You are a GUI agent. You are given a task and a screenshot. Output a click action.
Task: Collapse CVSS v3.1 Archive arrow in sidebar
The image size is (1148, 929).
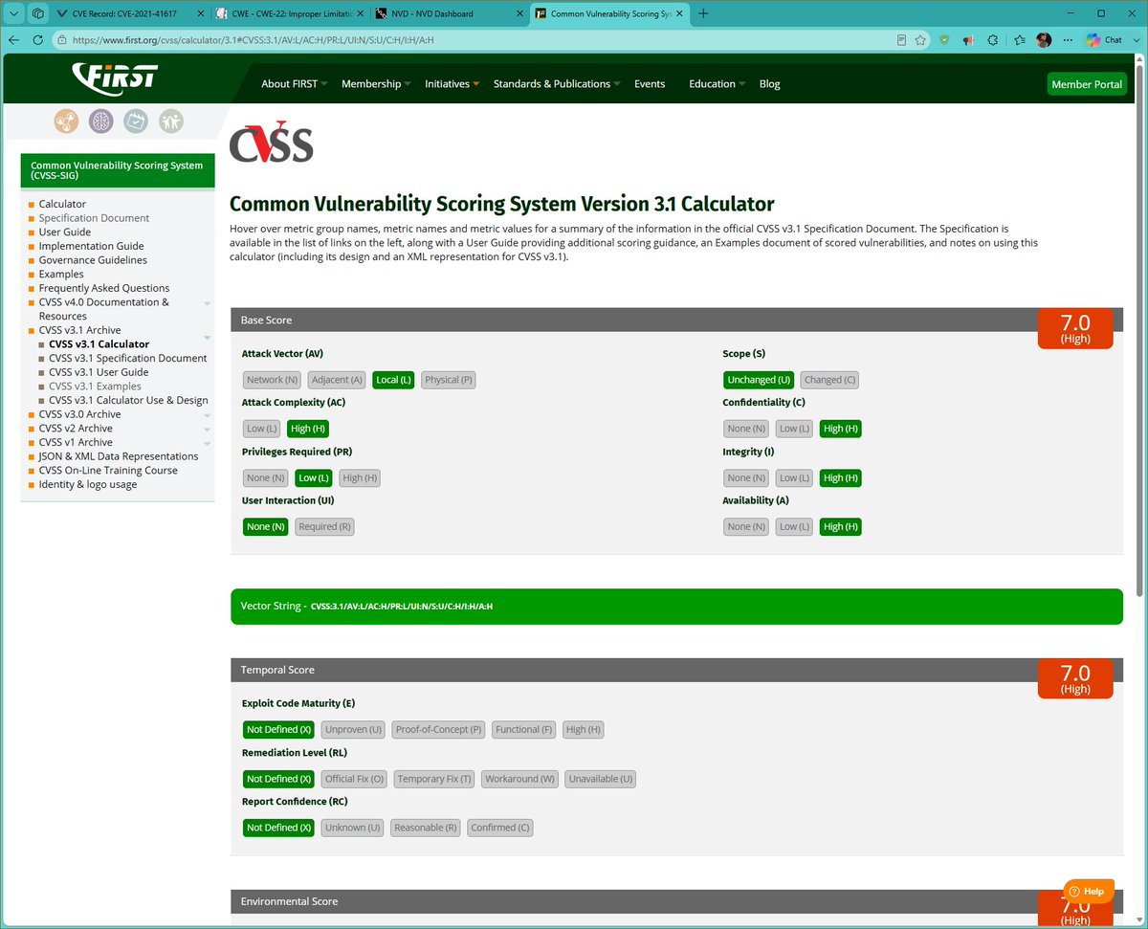[x=208, y=338]
